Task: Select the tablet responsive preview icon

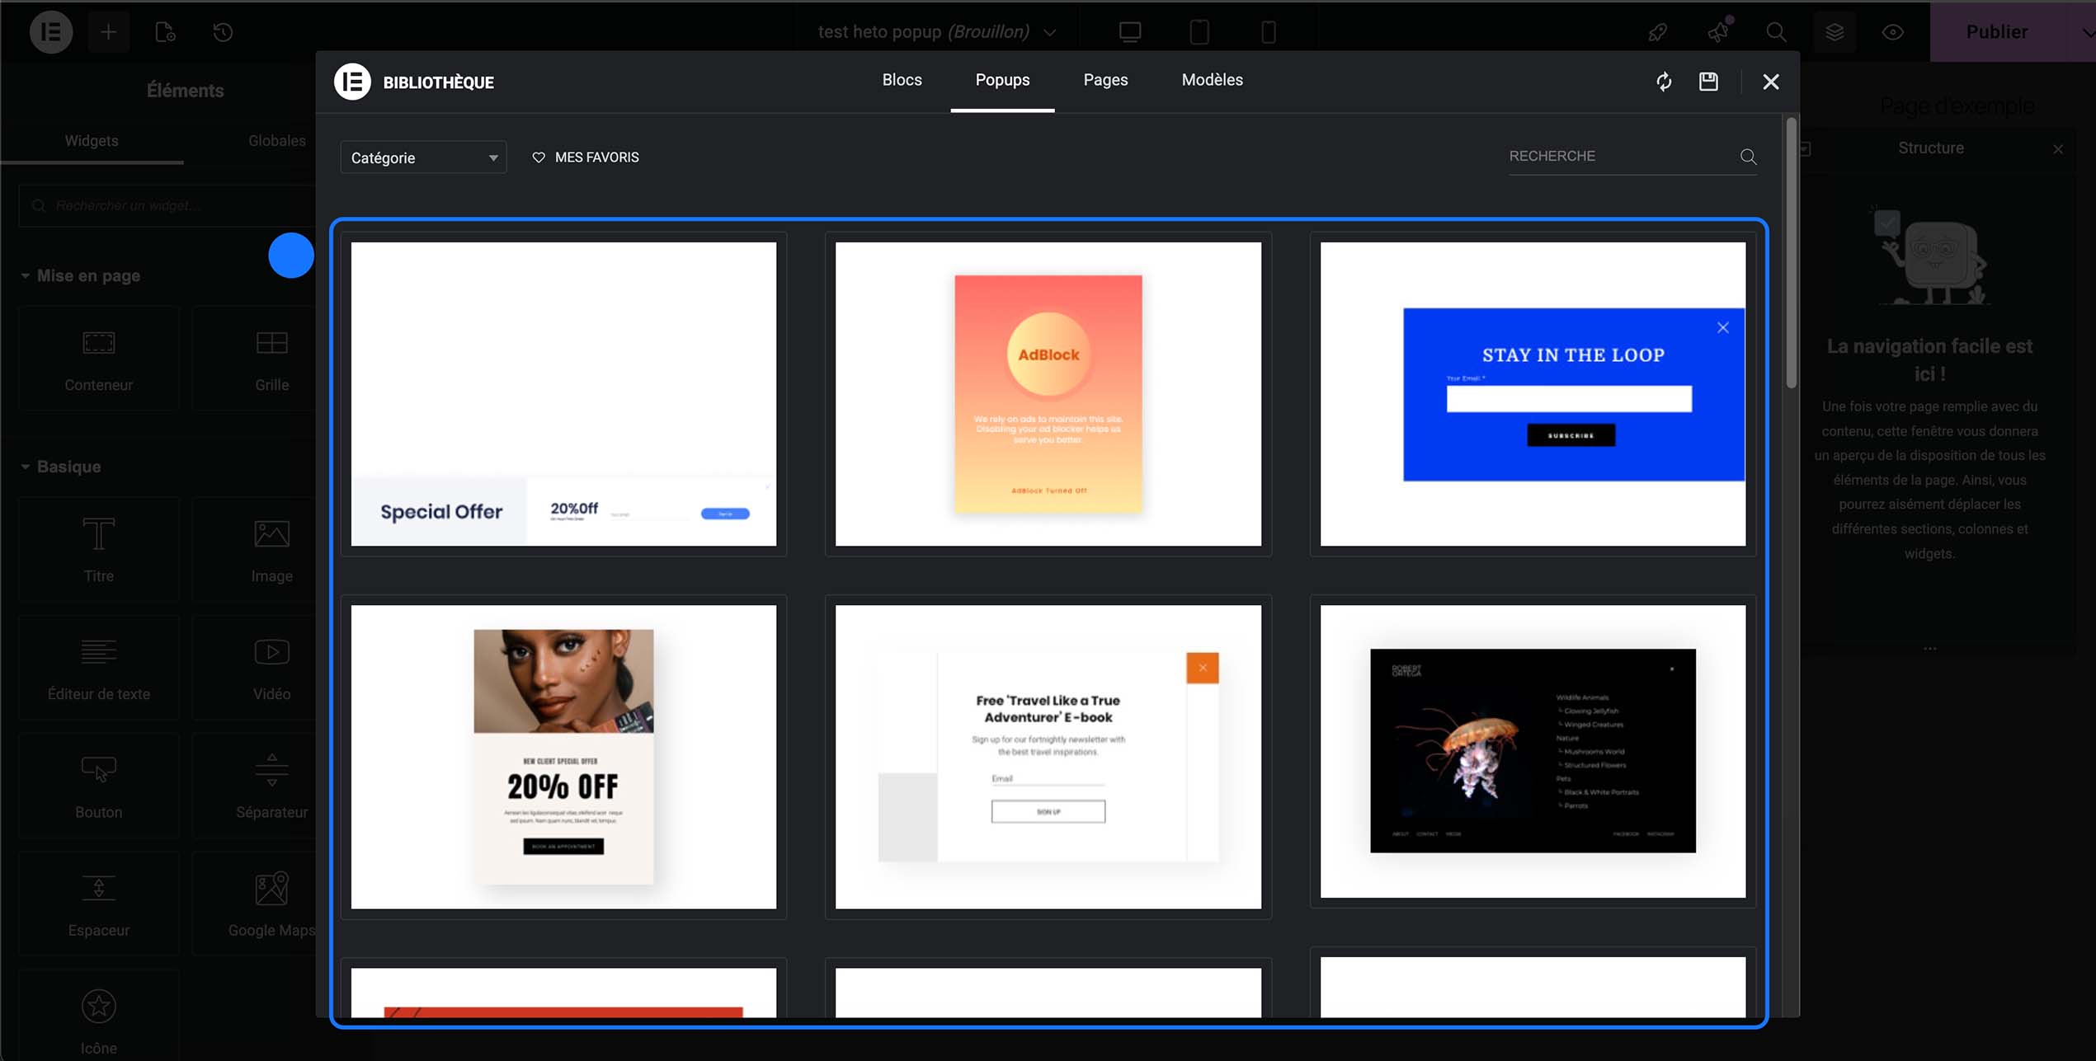Action: click(1199, 31)
